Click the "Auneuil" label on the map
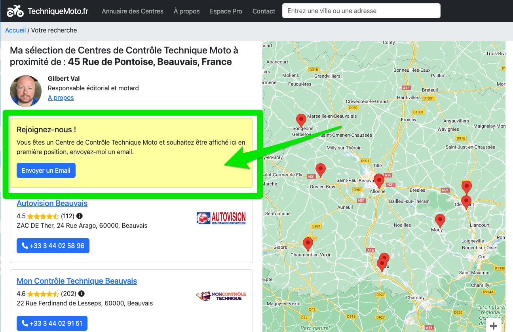This screenshot has width=513, height=332. [345, 207]
